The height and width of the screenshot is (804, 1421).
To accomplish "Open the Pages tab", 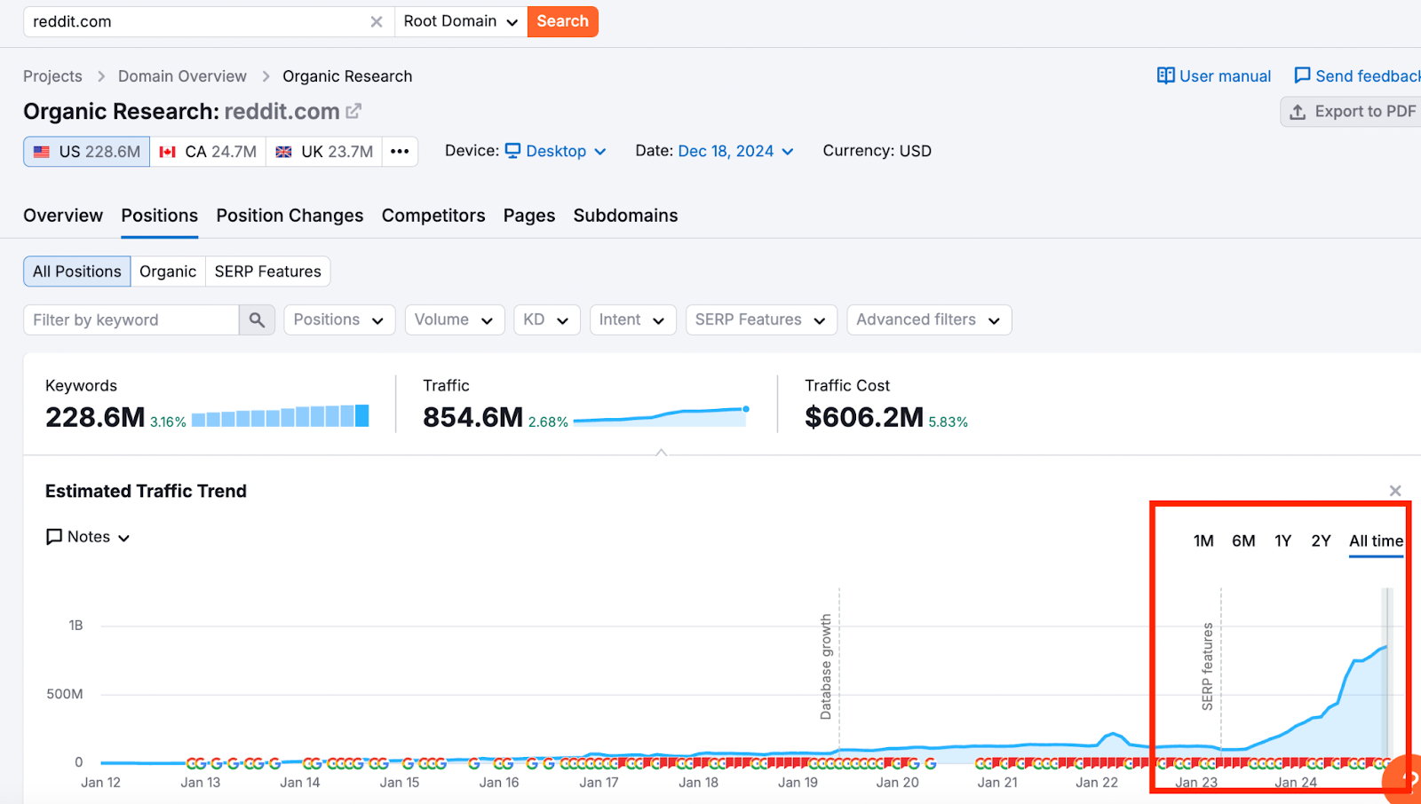I will (529, 216).
